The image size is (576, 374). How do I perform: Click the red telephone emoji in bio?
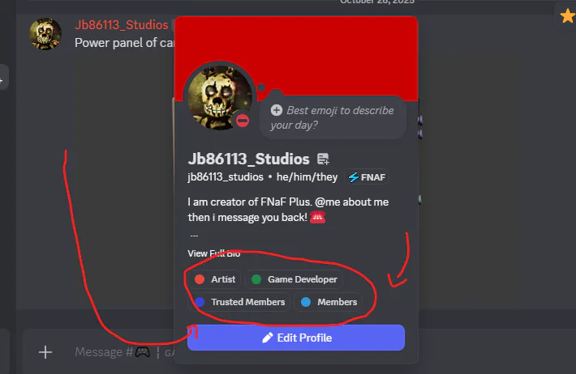(x=317, y=217)
